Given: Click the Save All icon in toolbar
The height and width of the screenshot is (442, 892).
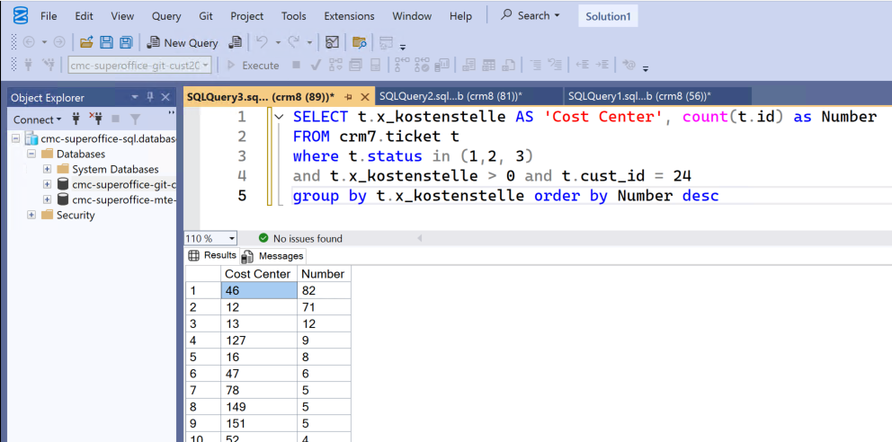Looking at the screenshot, I should point(125,42).
